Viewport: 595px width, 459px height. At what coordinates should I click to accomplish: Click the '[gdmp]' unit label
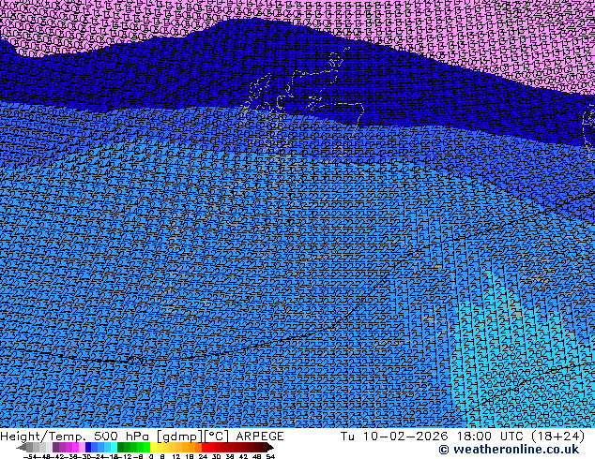(x=180, y=437)
